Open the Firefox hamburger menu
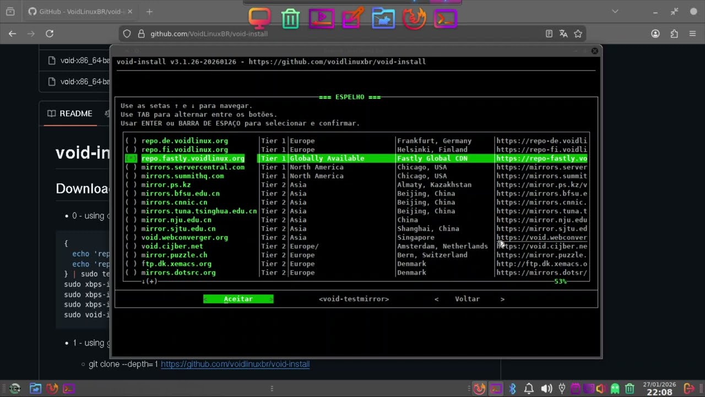Image resolution: width=705 pixels, height=397 pixels. (x=692, y=34)
